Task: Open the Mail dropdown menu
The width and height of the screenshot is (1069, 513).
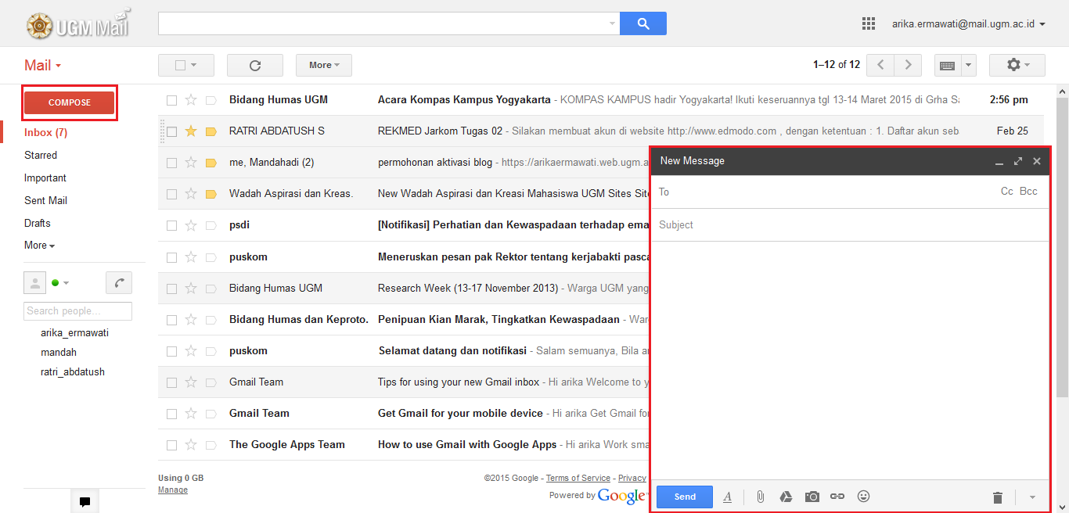Action: 42,66
